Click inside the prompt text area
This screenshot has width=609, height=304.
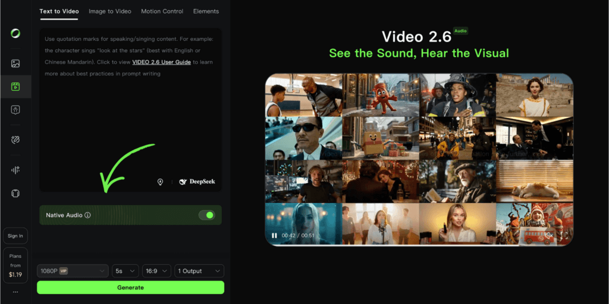tap(130, 110)
